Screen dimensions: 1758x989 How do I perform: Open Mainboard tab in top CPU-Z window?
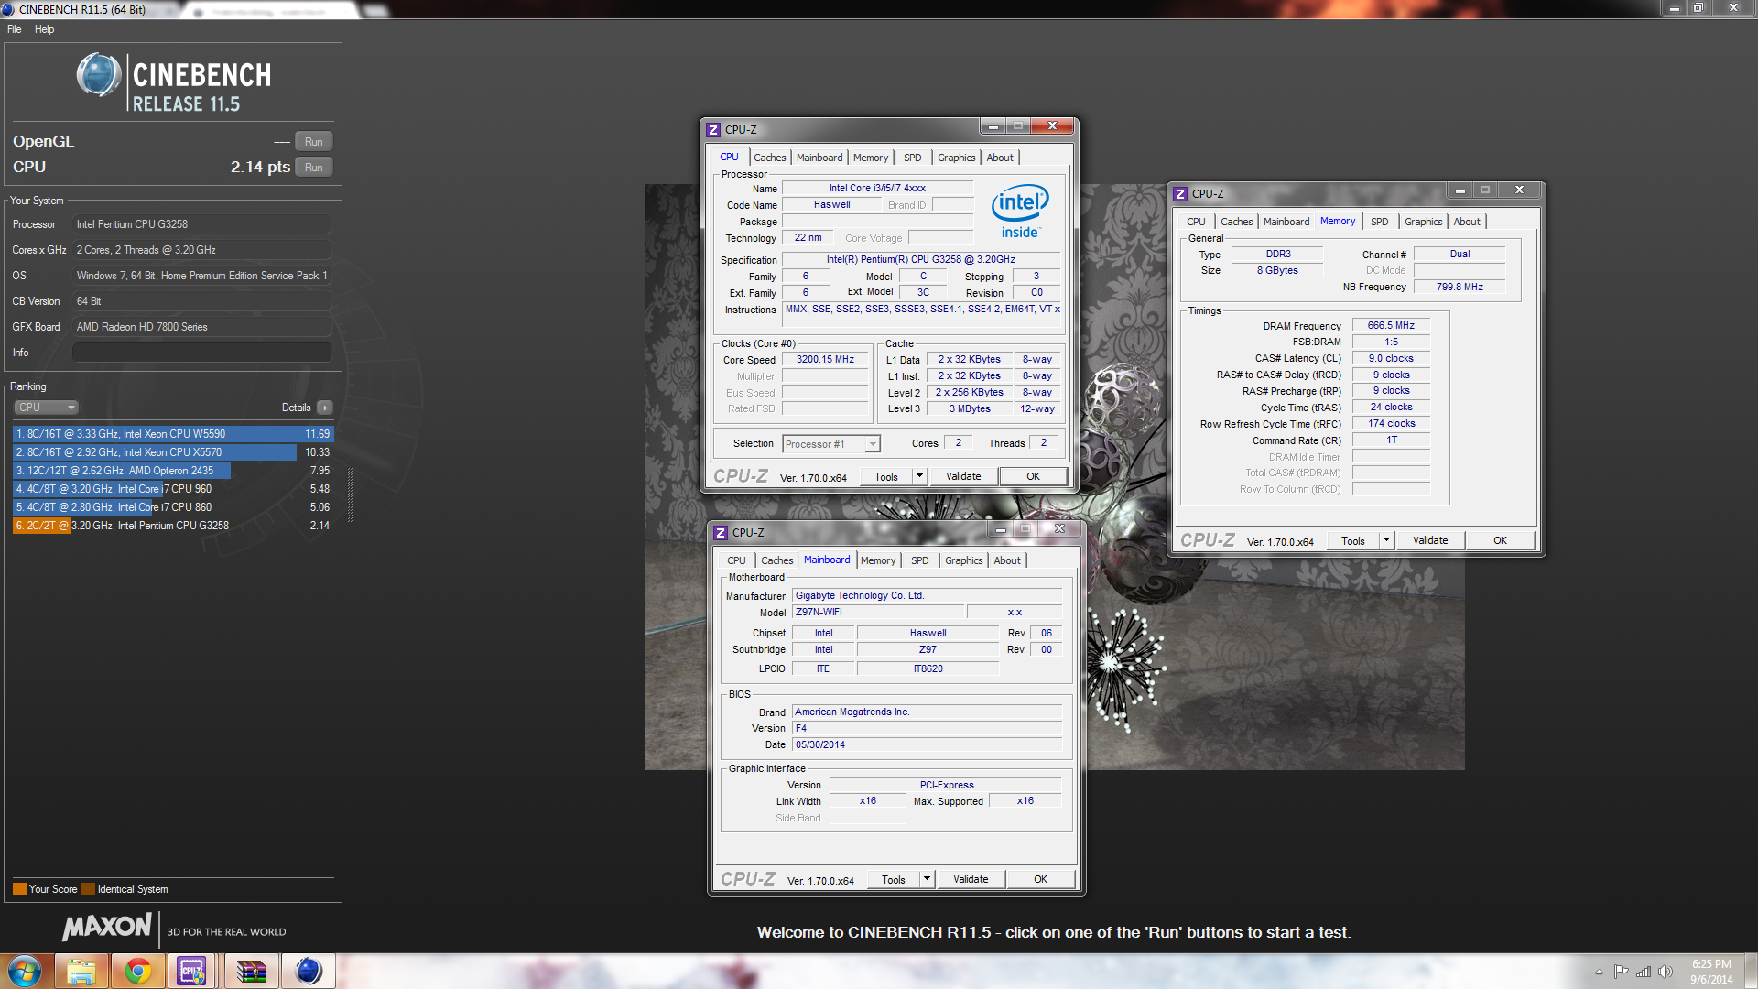(819, 158)
